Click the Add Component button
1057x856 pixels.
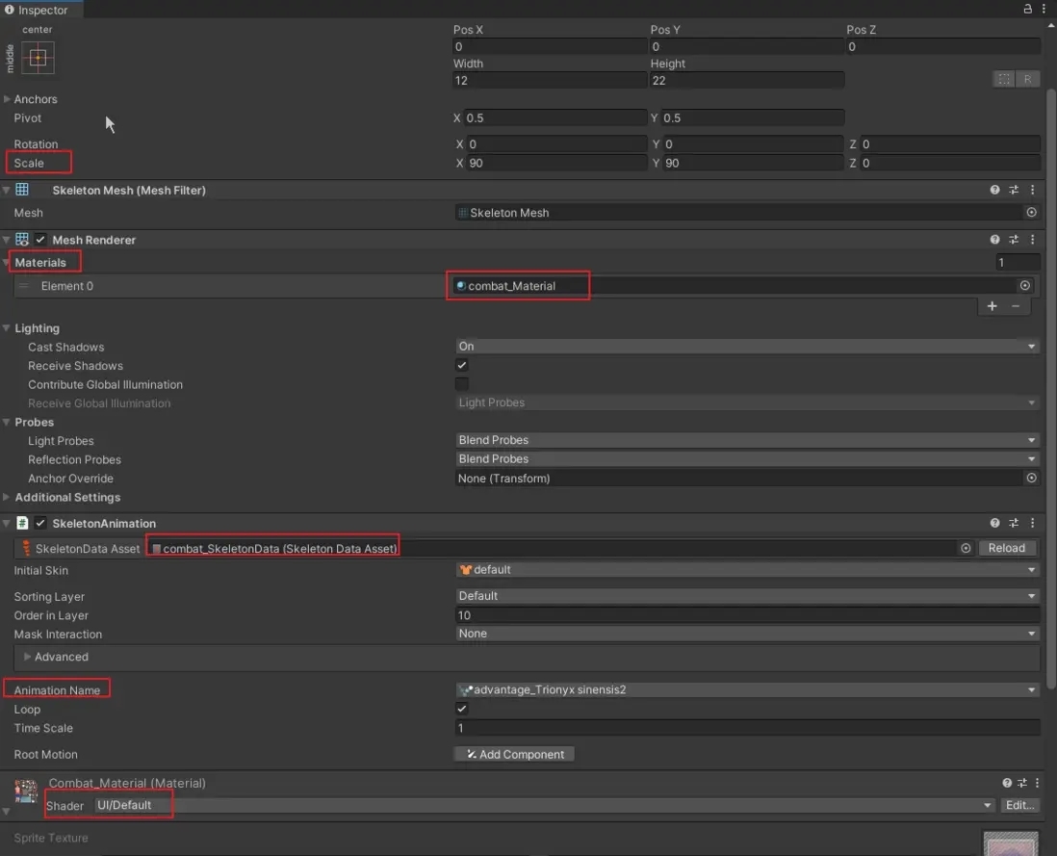point(514,755)
